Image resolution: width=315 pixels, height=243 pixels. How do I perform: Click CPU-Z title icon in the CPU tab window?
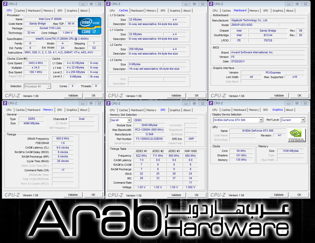point(5,4)
